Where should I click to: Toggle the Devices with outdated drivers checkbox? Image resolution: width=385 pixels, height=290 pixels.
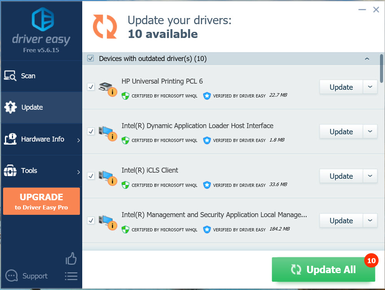pos(91,58)
